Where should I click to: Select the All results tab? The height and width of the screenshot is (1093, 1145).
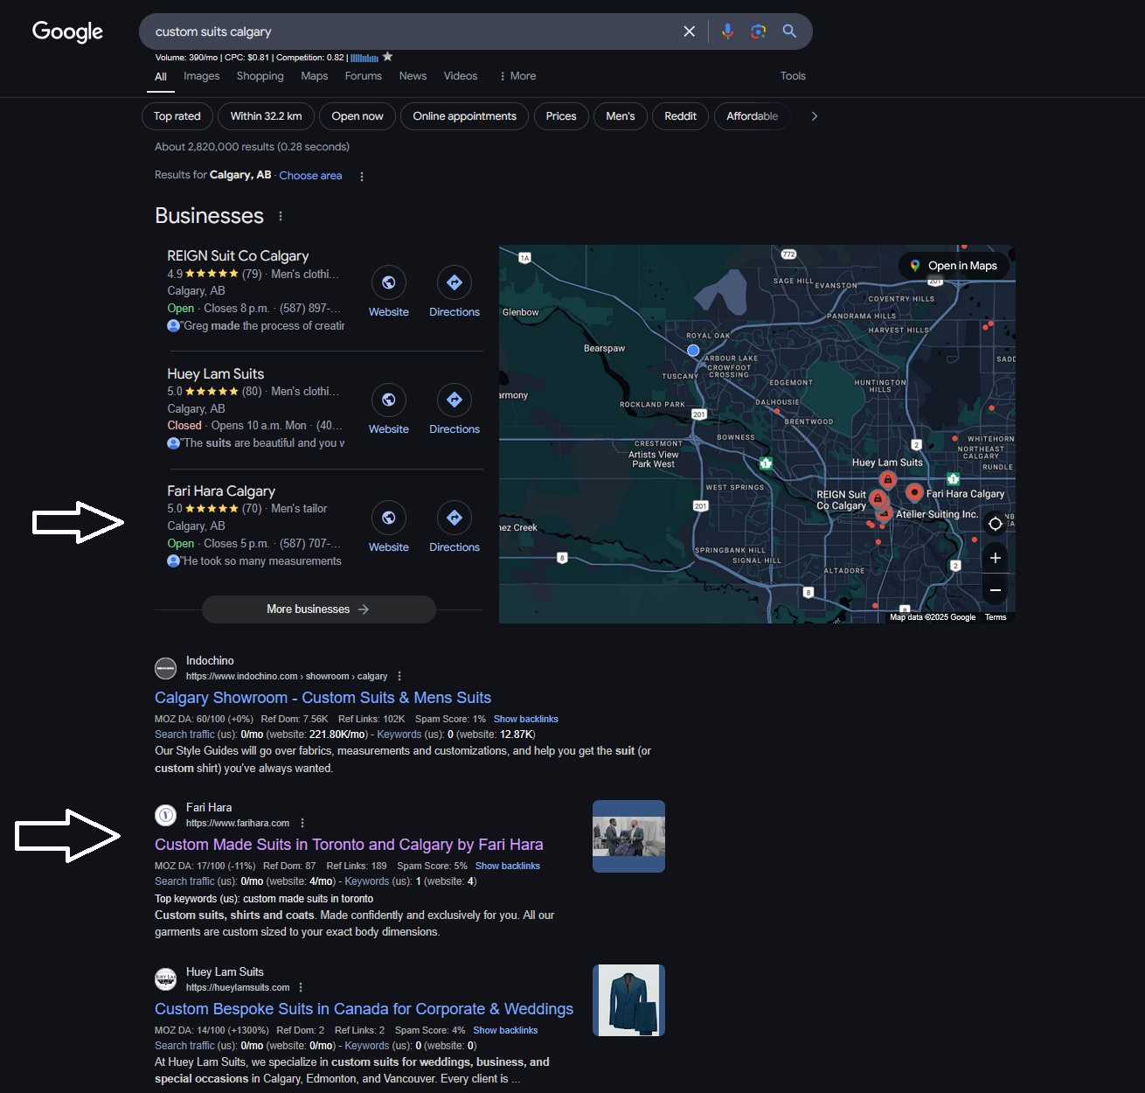tap(161, 77)
